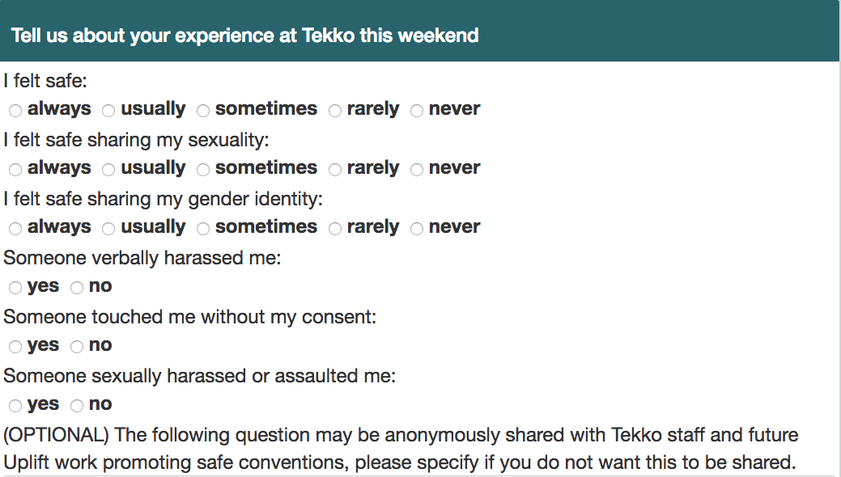The height and width of the screenshot is (477, 841).
Task: Answer 'no' to verbally harassed question
Action: [77, 288]
